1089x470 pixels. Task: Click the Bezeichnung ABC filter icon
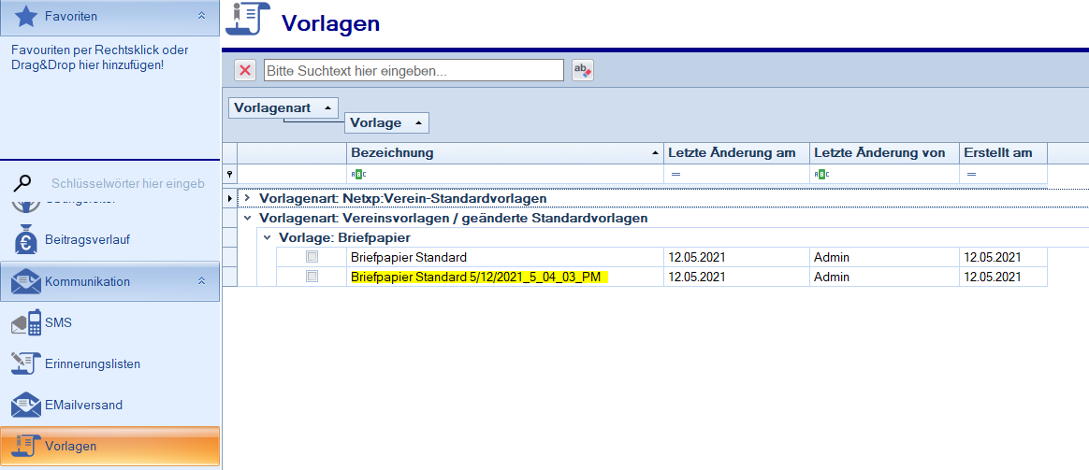click(358, 175)
